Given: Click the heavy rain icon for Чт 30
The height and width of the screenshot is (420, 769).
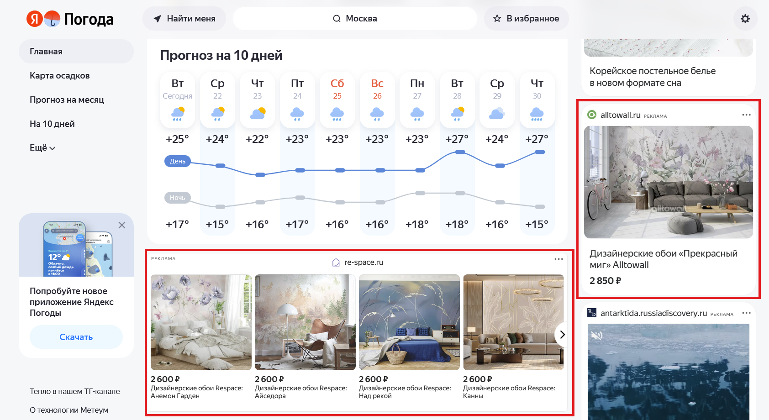Looking at the screenshot, I should [x=537, y=113].
